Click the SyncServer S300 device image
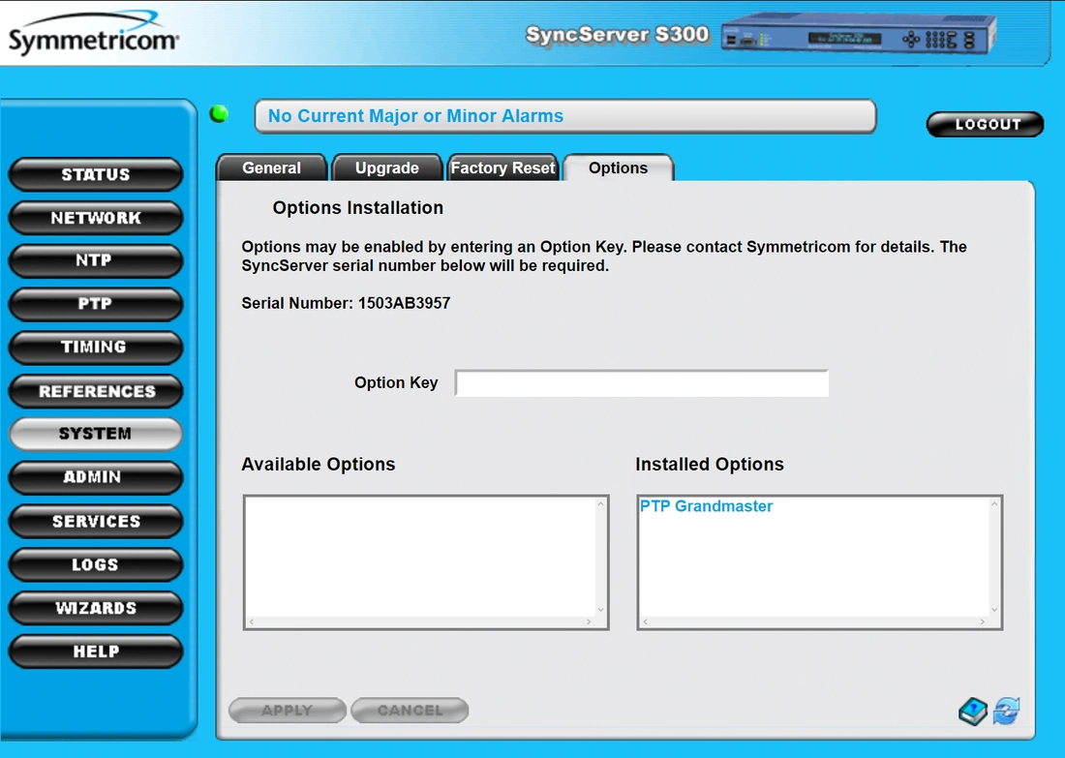This screenshot has width=1065, height=758. [858, 36]
